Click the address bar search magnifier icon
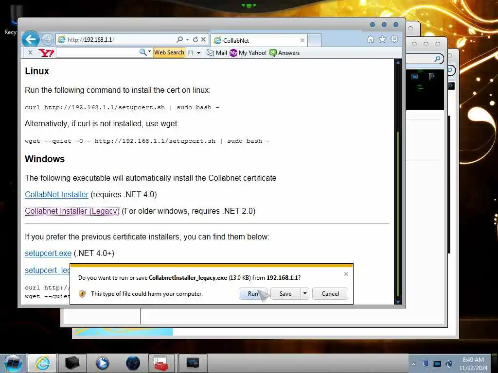The height and width of the screenshot is (373, 498). (x=180, y=39)
